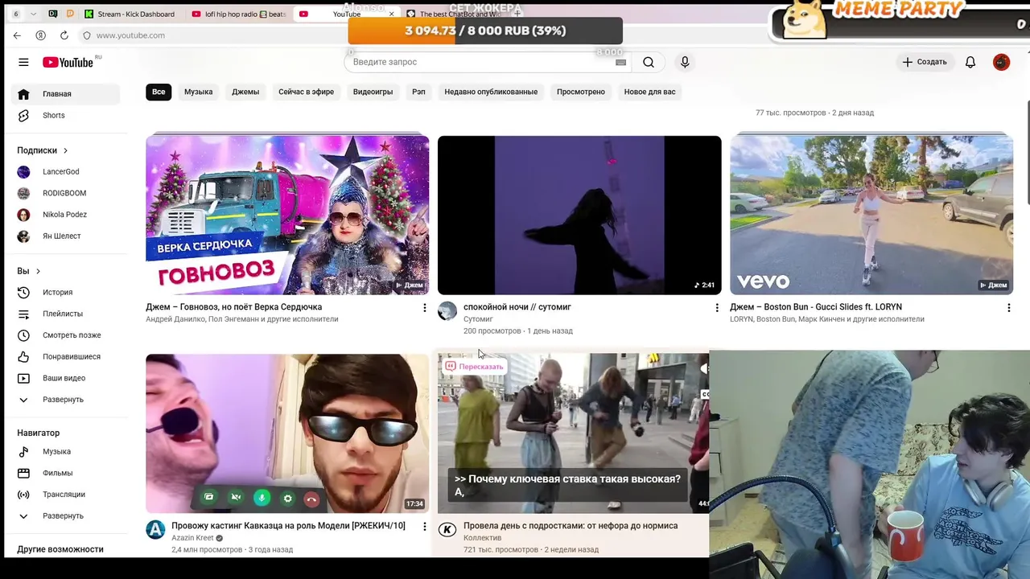Open the Сутомиг channel name link
The width and height of the screenshot is (1030, 579).
click(x=478, y=319)
